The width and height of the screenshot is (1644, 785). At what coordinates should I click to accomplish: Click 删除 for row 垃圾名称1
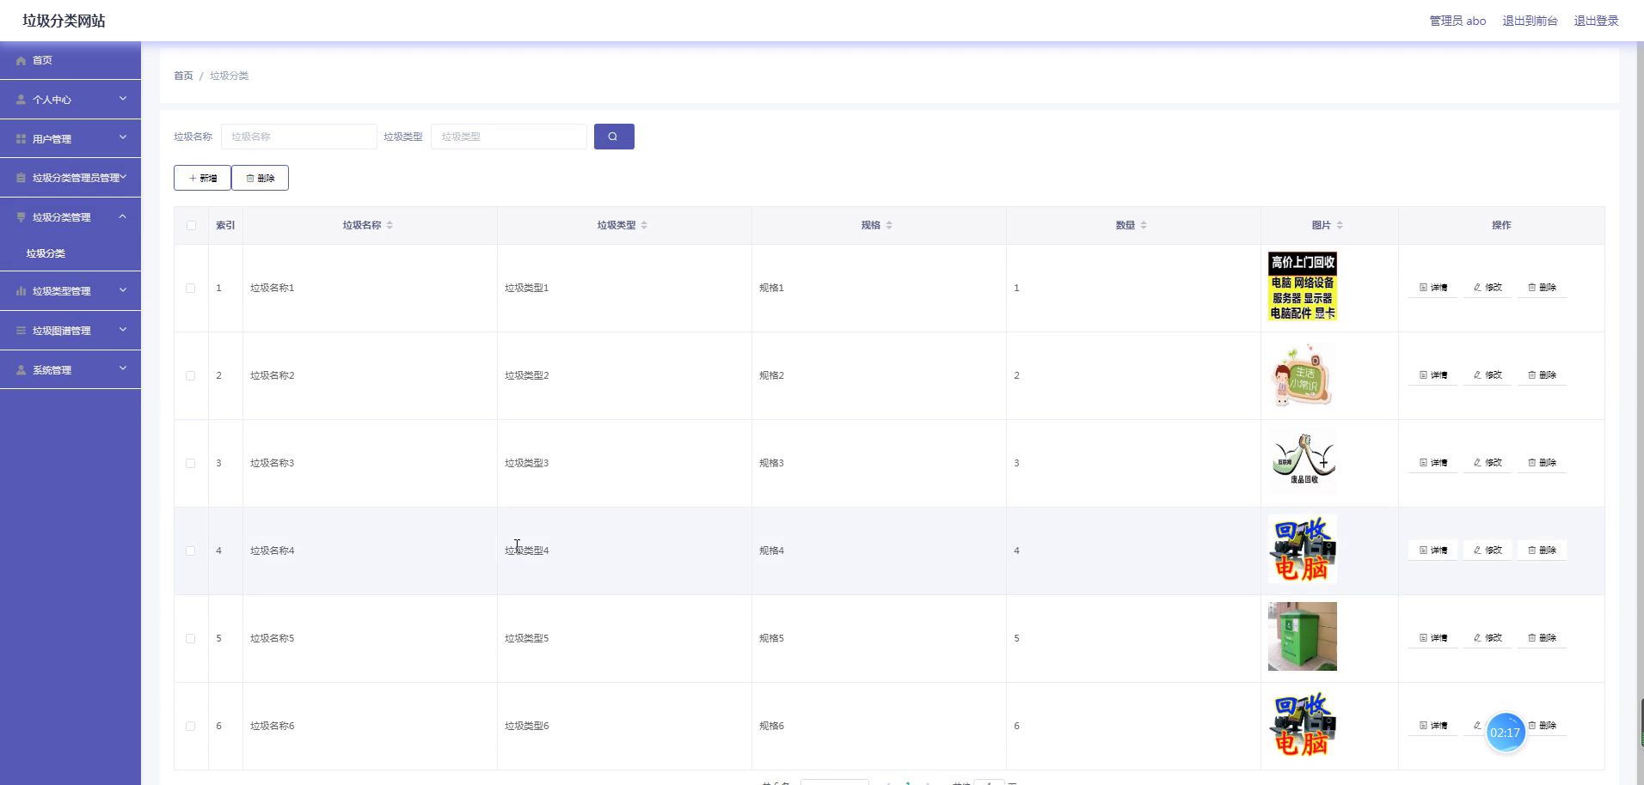(1542, 288)
